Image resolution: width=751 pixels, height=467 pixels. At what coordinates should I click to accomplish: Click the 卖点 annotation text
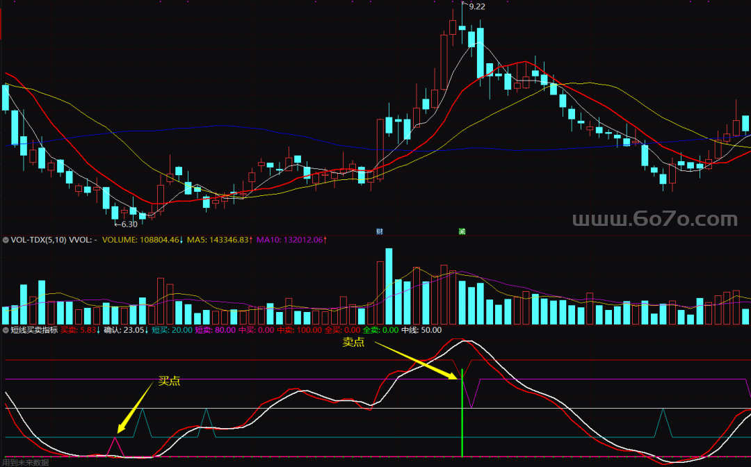353,343
